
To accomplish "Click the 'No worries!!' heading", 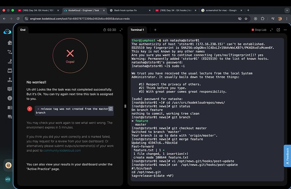I will pos(36,82).
